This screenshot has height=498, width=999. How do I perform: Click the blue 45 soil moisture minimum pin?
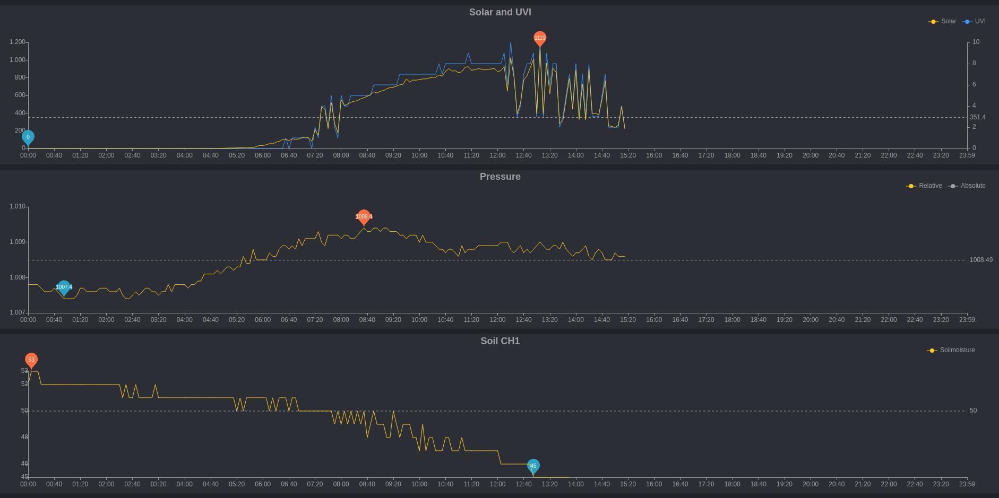click(533, 466)
